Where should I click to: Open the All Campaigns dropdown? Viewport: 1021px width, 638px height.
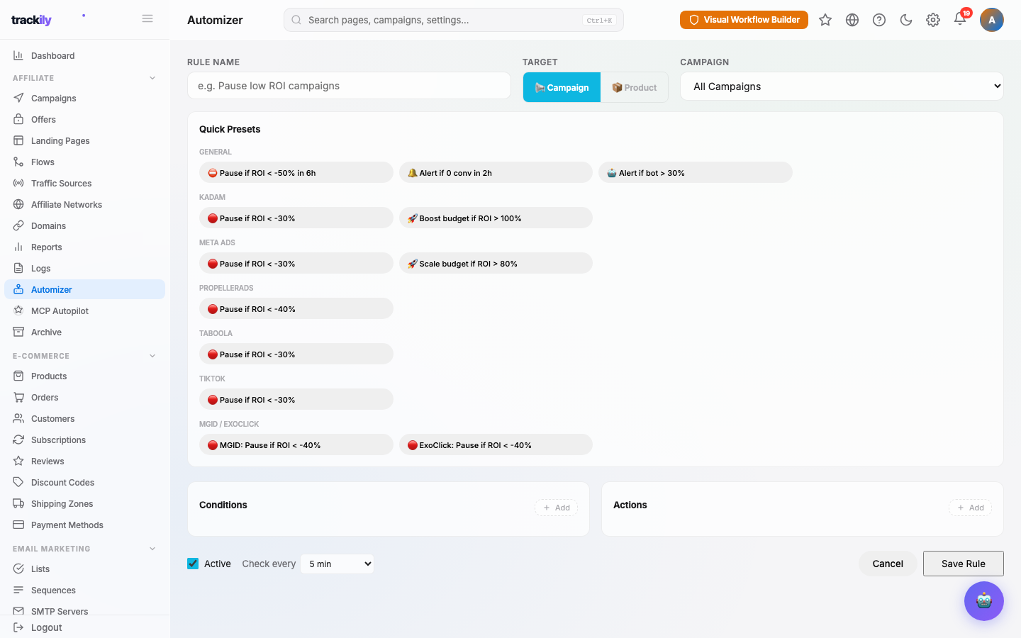click(842, 86)
